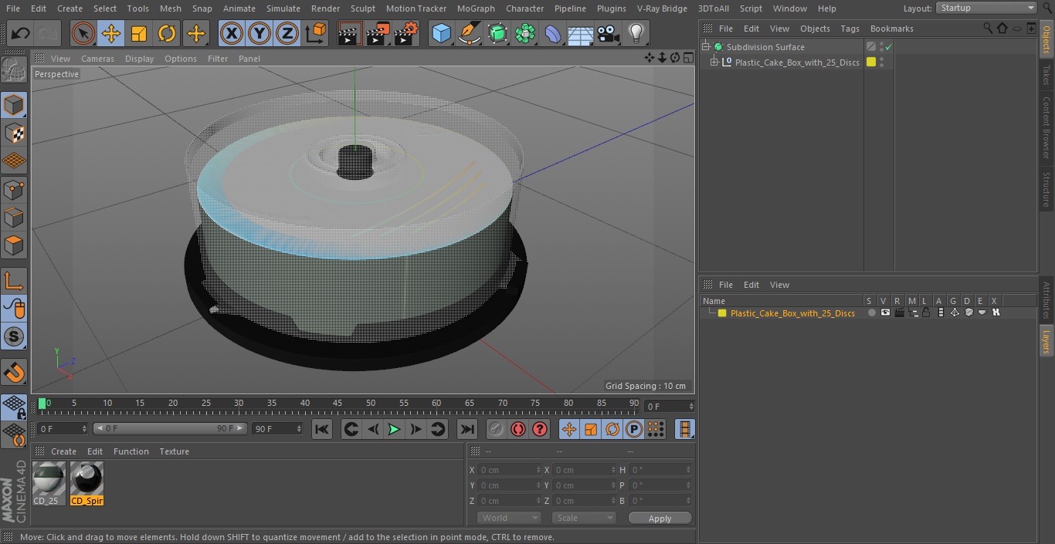Toggle layer Solo dot
Screen dimensions: 1055x544
point(871,313)
